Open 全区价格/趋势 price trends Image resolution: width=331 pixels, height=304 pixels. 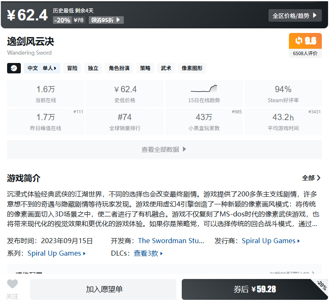[x=295, y=15]
